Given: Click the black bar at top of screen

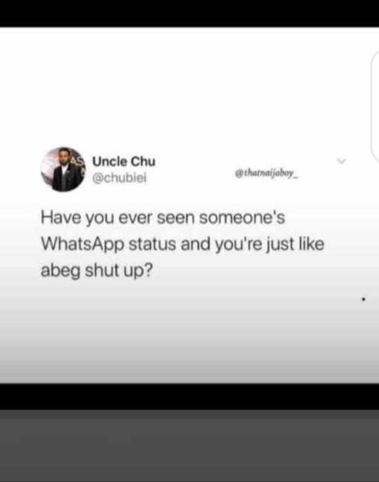Looking at the screenshot, I should (x=189, y=13).
